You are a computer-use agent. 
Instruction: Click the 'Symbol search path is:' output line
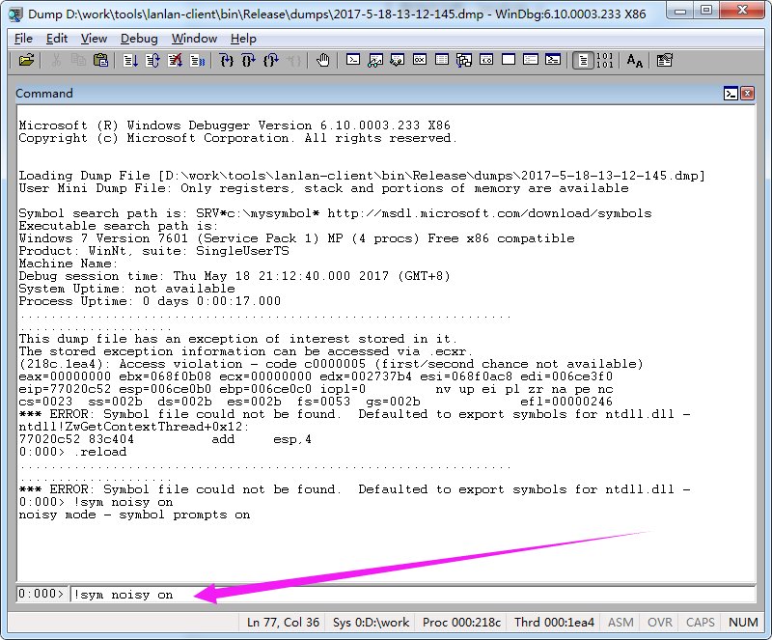[x=335, y=213]
